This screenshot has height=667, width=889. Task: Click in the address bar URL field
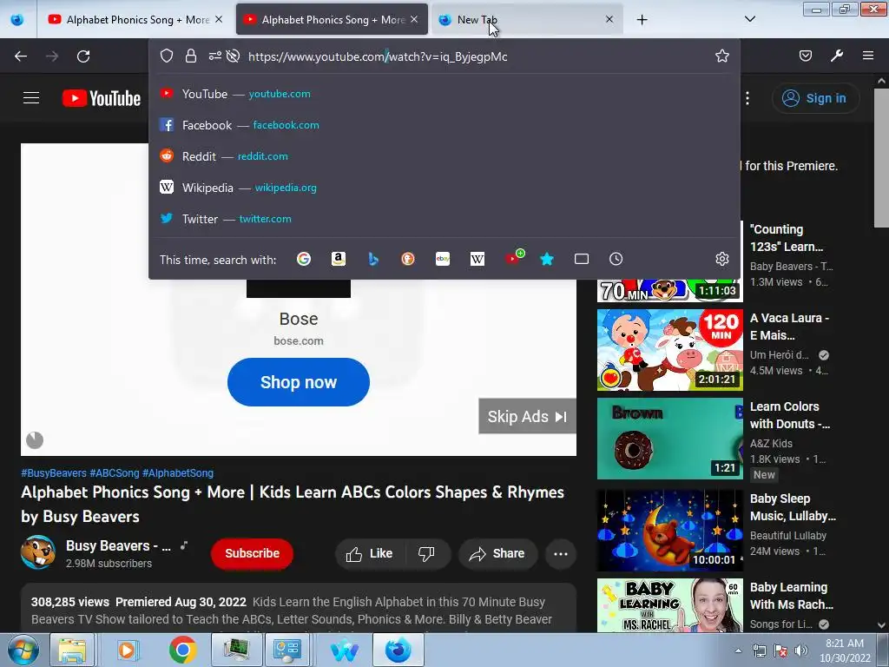(x=479, y=56)
